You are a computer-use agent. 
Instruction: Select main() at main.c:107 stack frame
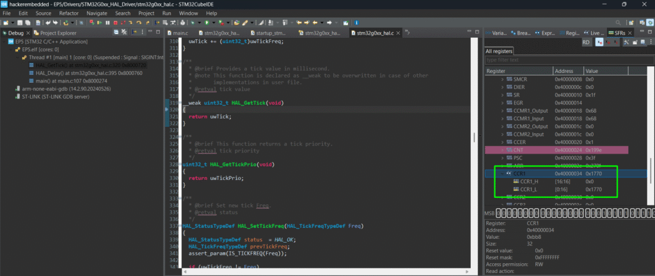coord(60,81)
